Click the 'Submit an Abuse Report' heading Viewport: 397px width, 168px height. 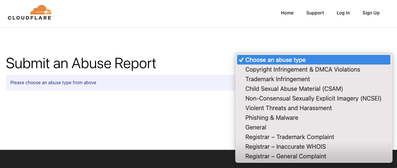point(81,63)
